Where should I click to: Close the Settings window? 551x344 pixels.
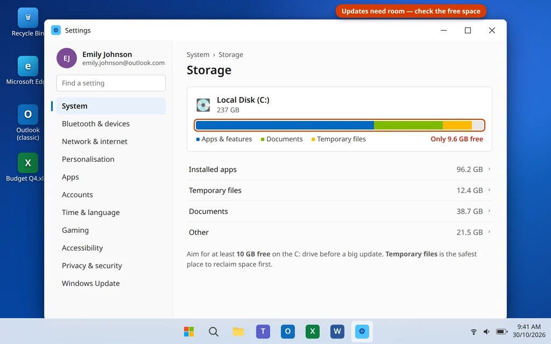coord(492,30)
